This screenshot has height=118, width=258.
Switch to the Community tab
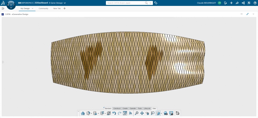click(x=44, y=9)
